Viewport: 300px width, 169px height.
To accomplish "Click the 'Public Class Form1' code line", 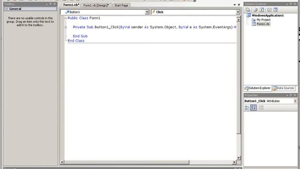I will click(x=84, y=18).
